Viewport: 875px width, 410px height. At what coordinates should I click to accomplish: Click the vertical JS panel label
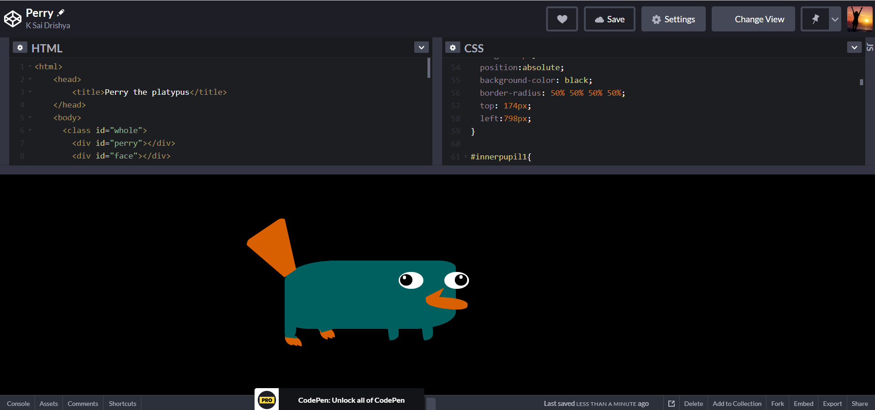870,47
